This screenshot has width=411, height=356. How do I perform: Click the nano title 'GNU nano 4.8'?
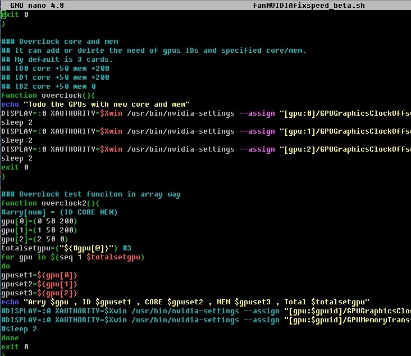click(37, 5)
